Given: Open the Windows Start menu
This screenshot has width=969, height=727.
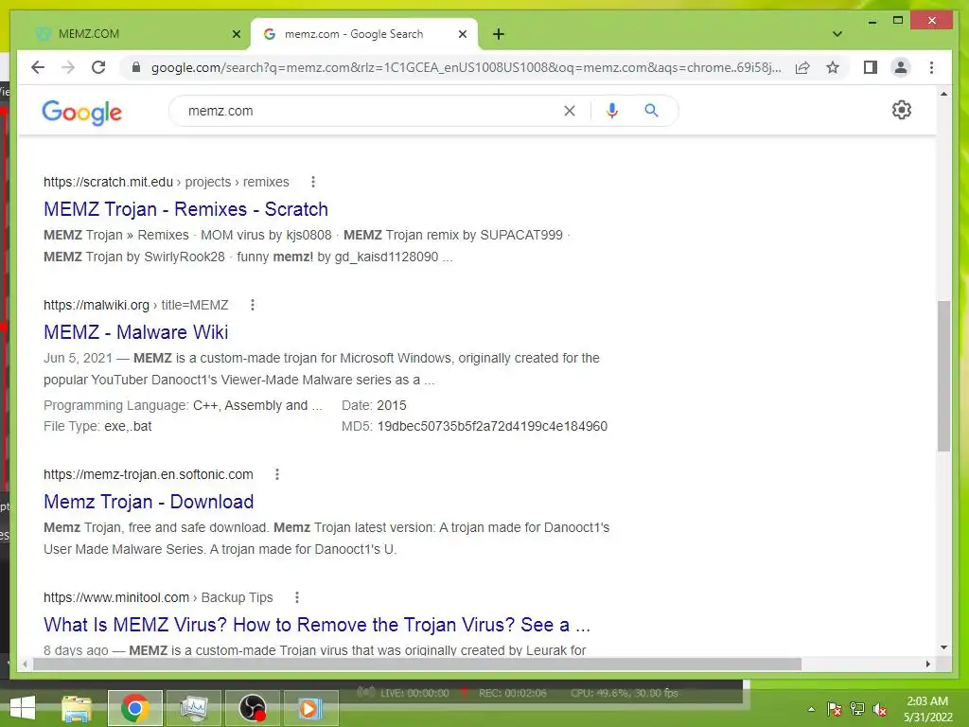Looking at the screenshot, I should [23, 708].
